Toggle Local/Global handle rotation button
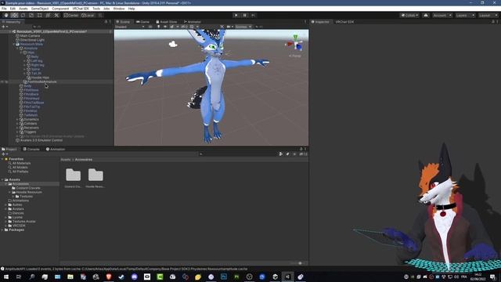Viewport: 501px width, 282px height. pos(88,15)
